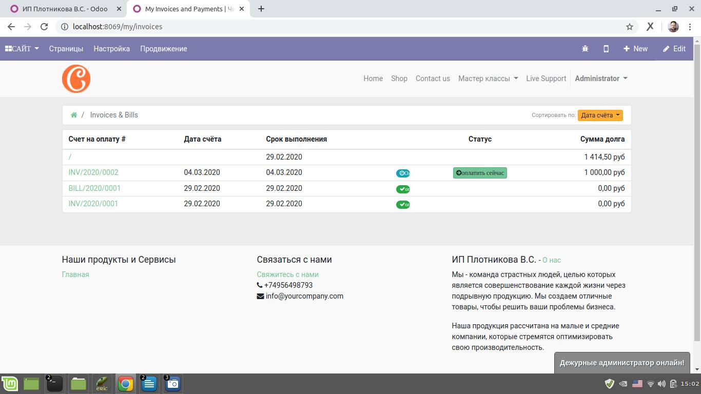Click the browser profile avatar icon
Screen dimensions: 701x394
tap(673, 27)
